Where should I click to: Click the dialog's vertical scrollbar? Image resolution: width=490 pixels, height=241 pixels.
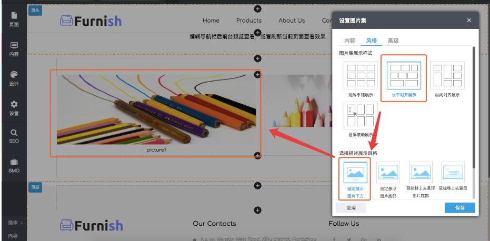pos(473,105)
